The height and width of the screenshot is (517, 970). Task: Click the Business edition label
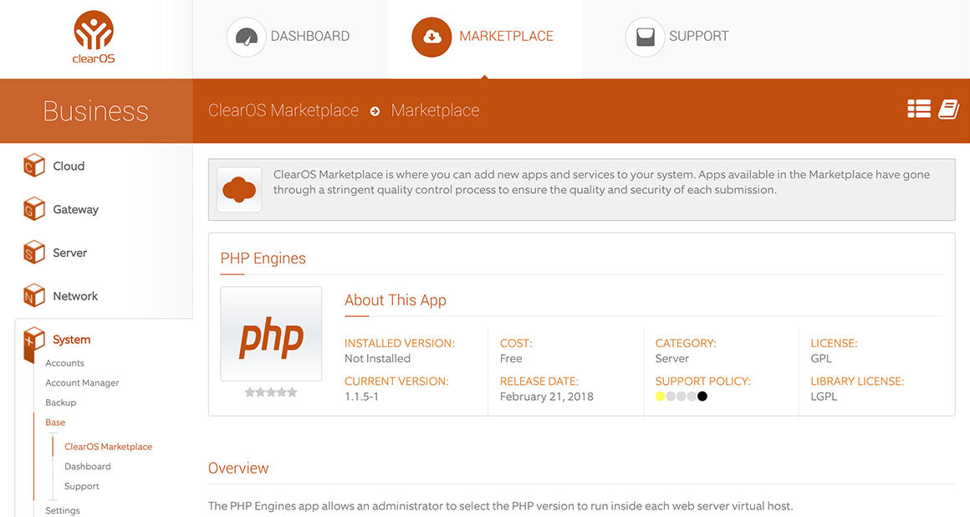pos(96,110)
